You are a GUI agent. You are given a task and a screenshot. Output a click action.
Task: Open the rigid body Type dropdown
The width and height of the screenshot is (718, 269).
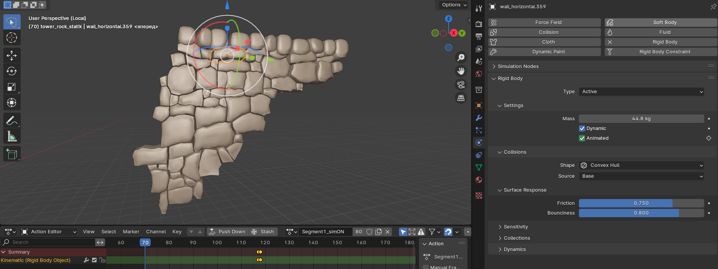pyautogui.click(x=641, y=92)
